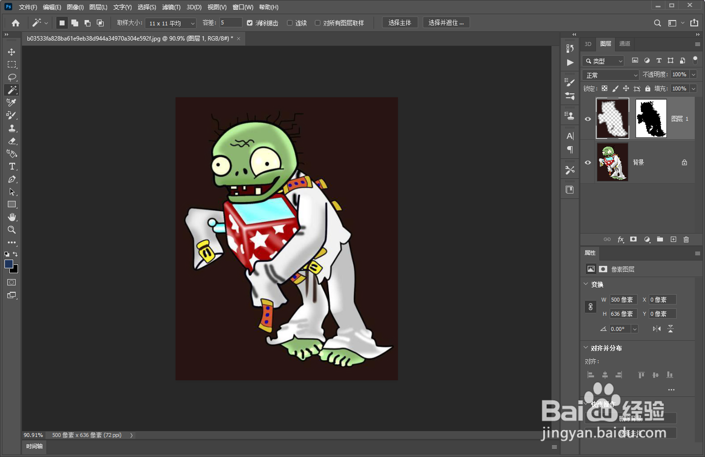This screenshot has width=705, height=457.
Task: Toggle lock position icon
Action: [x=626, y=88]
